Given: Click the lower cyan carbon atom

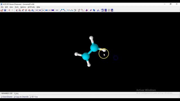Looking at the screenshot, I should (86, 56).
